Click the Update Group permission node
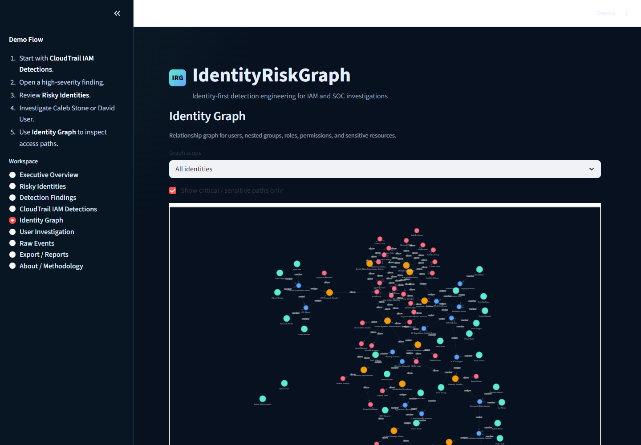641x445 pixels. click(x=432, y=273)
